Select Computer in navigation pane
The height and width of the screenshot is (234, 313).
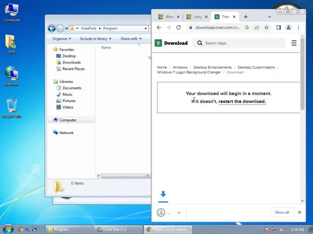click(71, 120)
